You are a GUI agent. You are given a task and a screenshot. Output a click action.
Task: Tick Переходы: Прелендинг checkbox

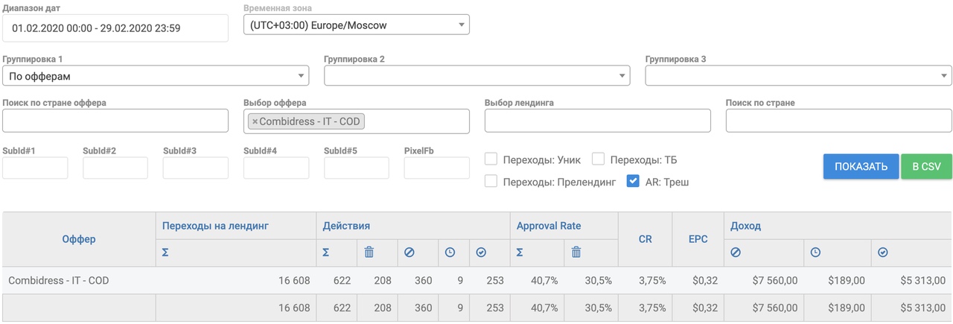491,181
